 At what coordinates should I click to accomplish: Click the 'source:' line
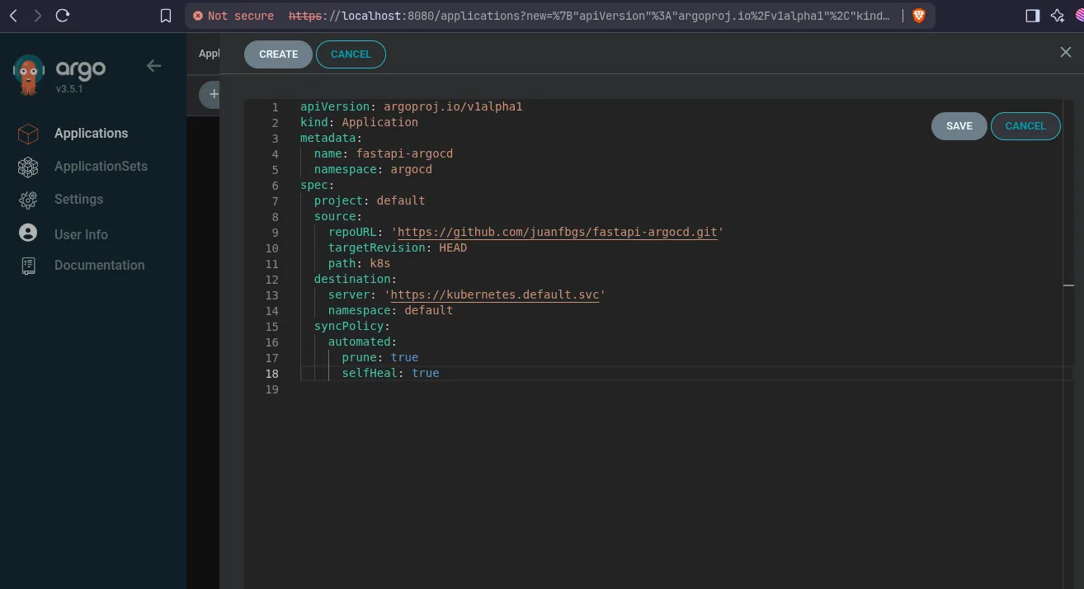pos(338,217)
